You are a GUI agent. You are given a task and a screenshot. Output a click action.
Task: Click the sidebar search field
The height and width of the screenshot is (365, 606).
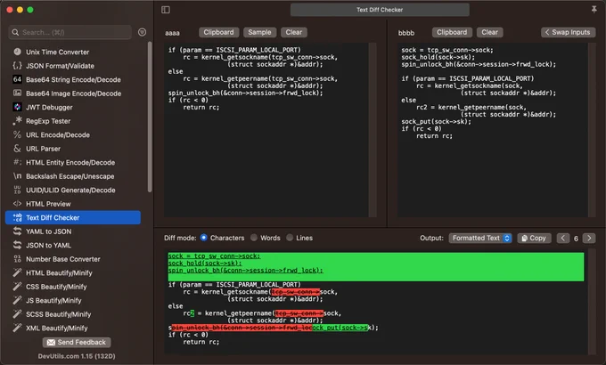[70, 32]
